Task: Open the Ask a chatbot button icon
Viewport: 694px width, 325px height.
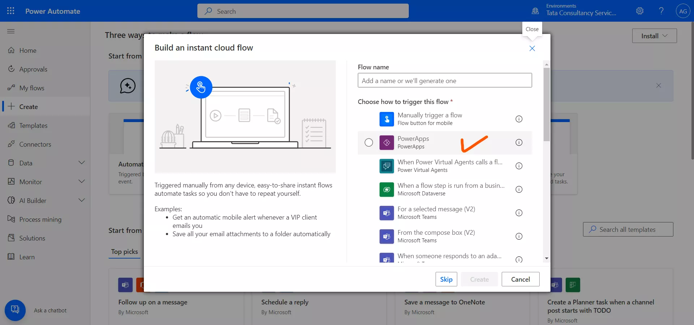Action: coord(15,310)
